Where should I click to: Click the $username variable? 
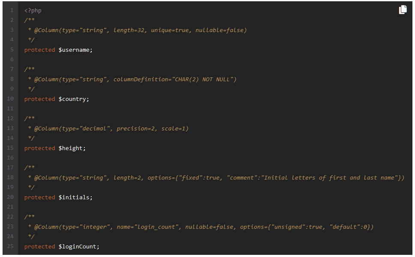click(x=75, y=50)
